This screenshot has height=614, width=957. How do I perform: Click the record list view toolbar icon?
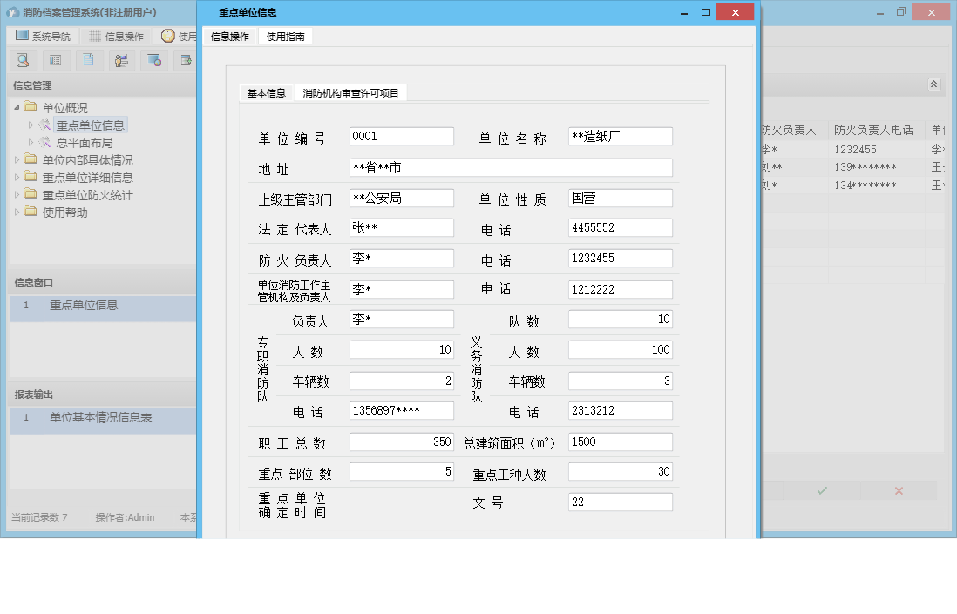pos(56,59)
